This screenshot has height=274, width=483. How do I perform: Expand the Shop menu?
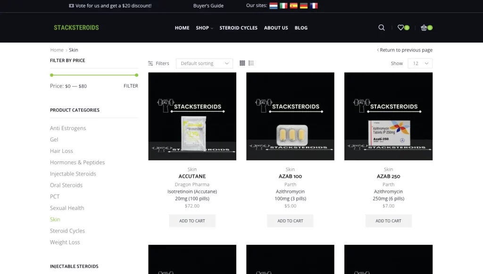click(204, 28)
